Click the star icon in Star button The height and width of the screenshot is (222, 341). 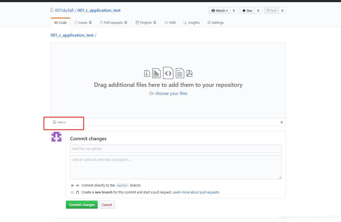[244, 10]
